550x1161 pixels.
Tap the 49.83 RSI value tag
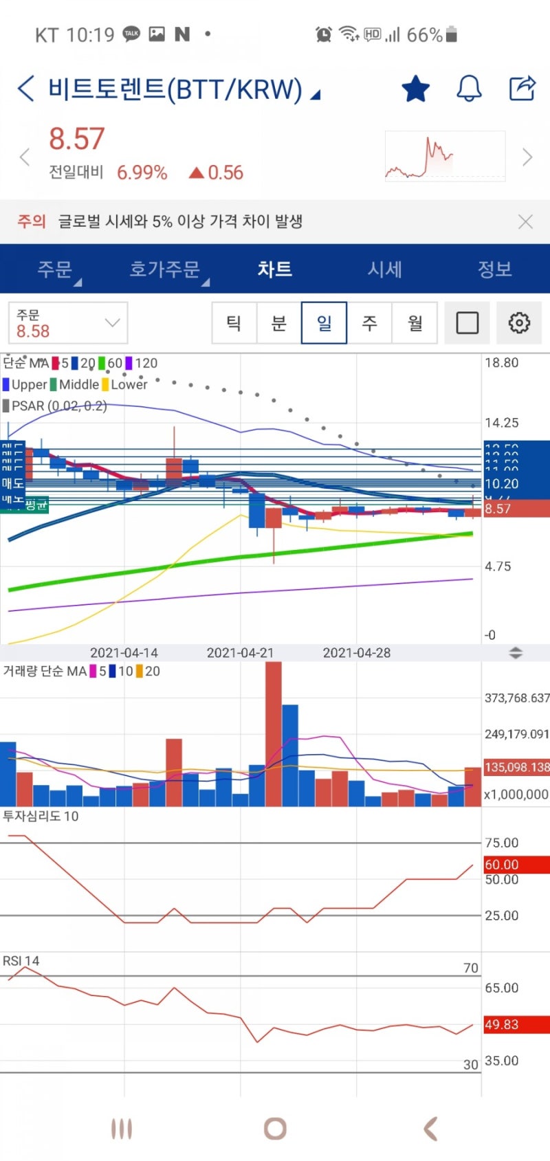(516, 1024)
